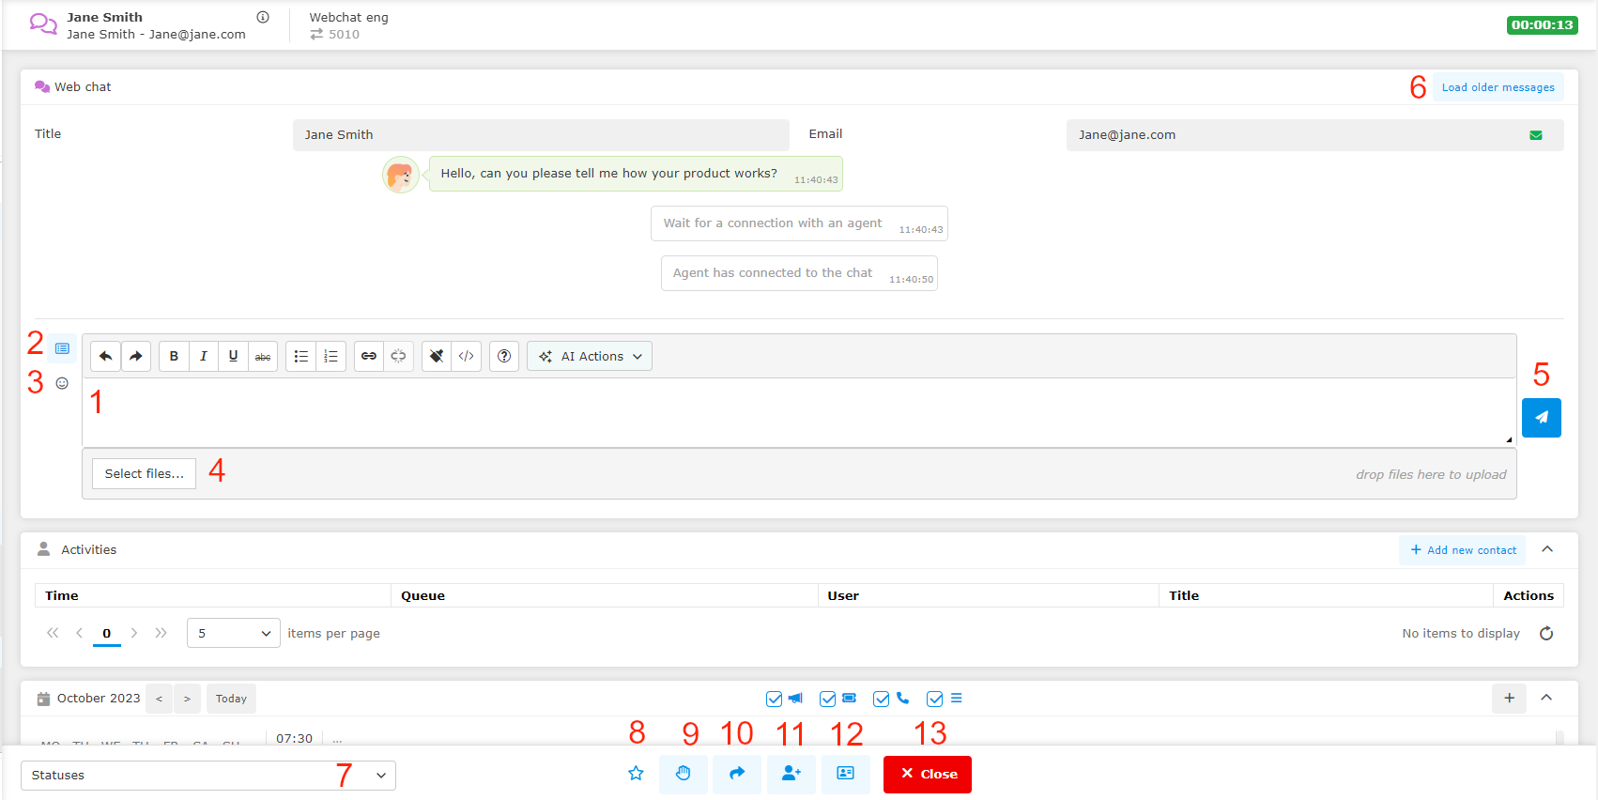Image resolution: width=1598 pixels, height=800 pixels.
Task: Click into the message text area
Action: click(x=798, y=413)
